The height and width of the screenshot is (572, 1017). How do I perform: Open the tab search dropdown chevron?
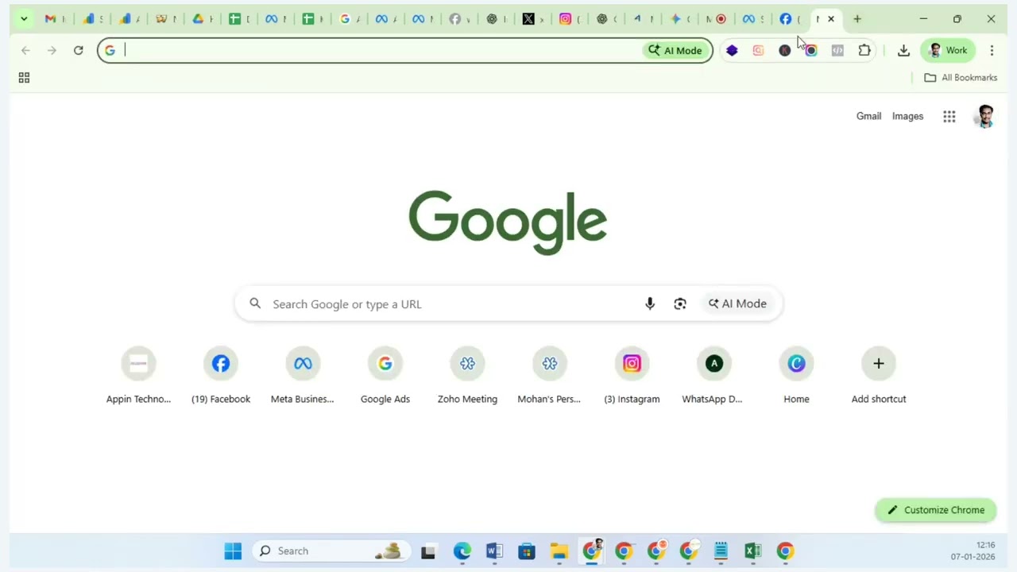point(24,18)
